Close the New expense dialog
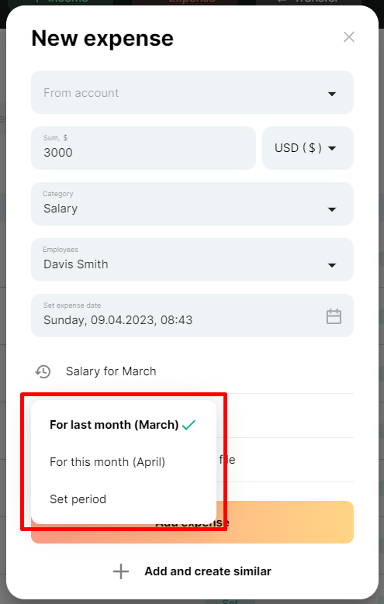This screenshot has height=604, width=384. (x=349, y=37)
